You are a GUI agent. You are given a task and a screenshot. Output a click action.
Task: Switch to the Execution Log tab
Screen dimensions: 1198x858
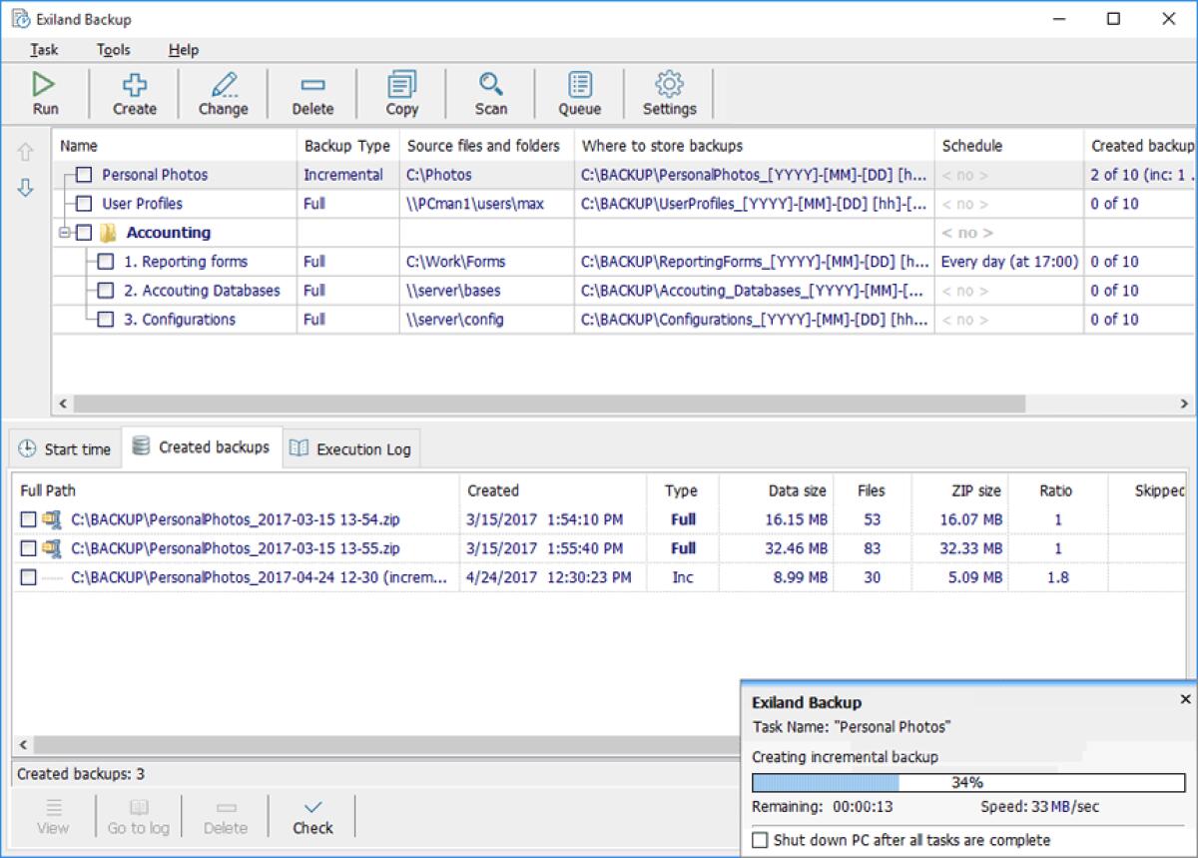(x=351, y=447)
